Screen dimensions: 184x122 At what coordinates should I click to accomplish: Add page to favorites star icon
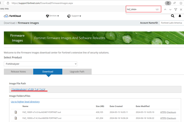click(x=181, y=3)
